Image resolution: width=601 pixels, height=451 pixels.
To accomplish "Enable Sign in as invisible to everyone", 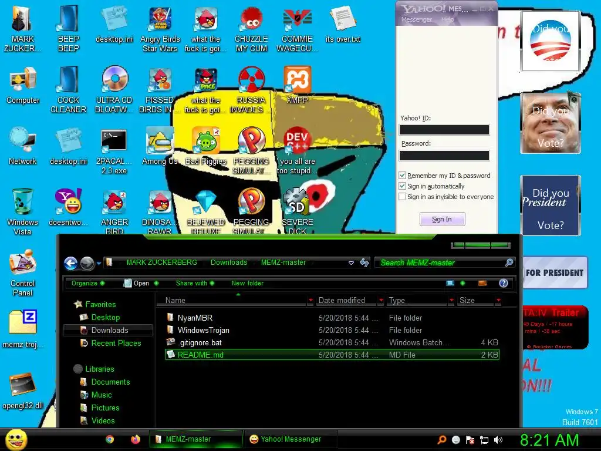I will (402, 196).
